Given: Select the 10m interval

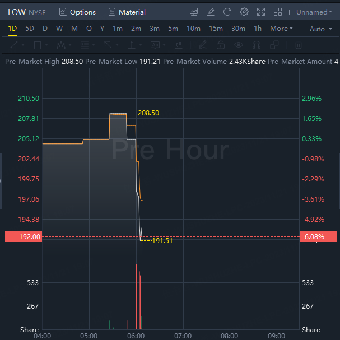Looking at the screenshot, I should tap(193, 29).
